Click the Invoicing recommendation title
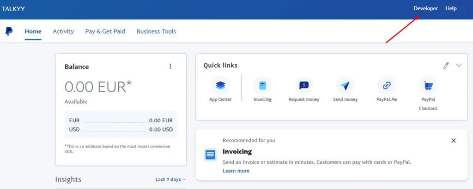473x189 pixels. coord(237,151)
